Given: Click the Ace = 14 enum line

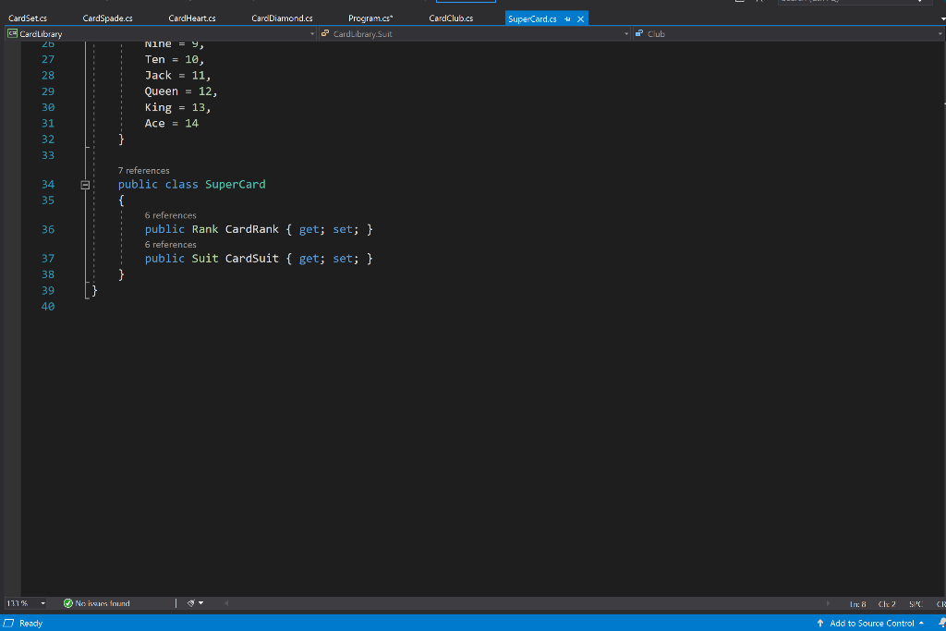Looking at the screenshot, I should click(171, 123).
